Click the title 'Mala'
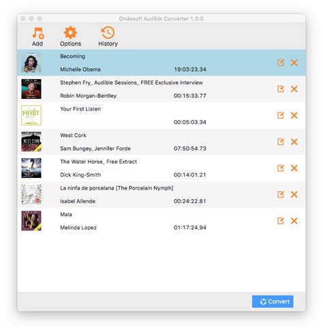 [x=66, y=214]
